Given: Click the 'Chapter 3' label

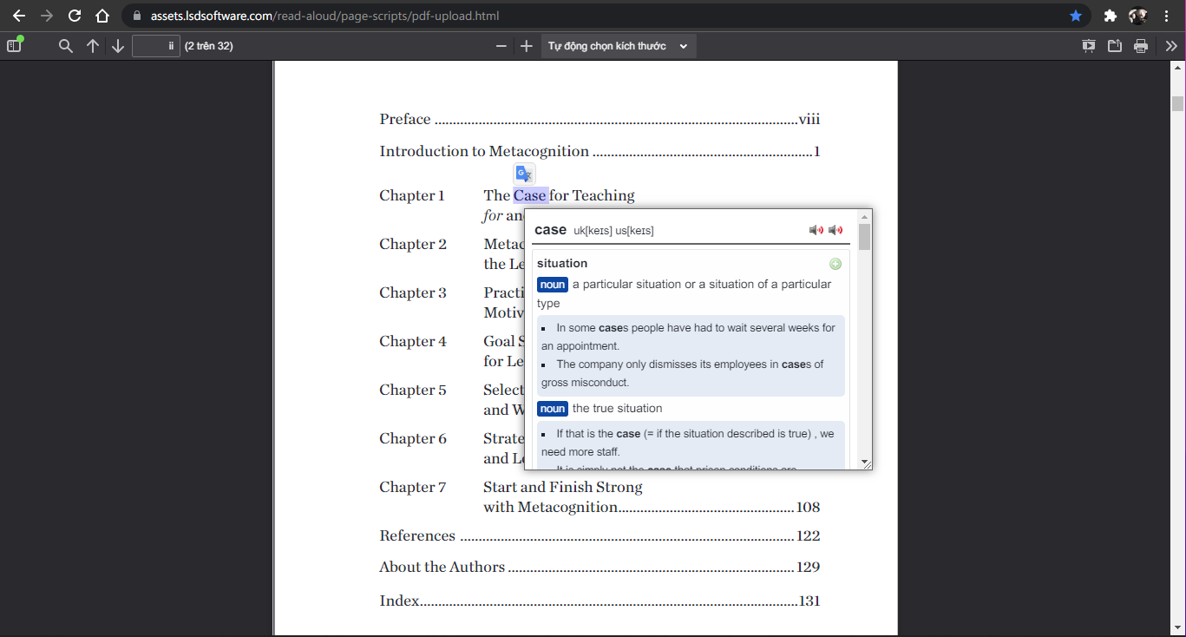Looking at the screenshot, I should [413, 292].
